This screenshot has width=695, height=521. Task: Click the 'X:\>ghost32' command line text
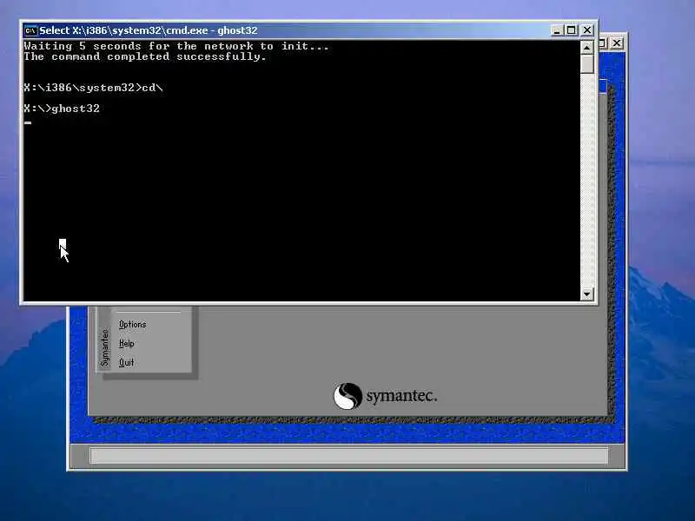62,109
